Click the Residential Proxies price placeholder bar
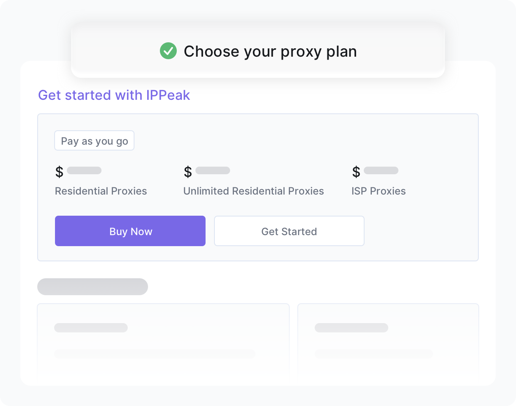The image size is (516, 406). click(84, 170)
